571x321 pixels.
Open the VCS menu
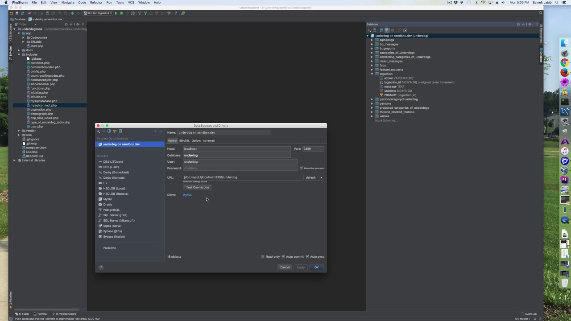[x=131, y=2]
